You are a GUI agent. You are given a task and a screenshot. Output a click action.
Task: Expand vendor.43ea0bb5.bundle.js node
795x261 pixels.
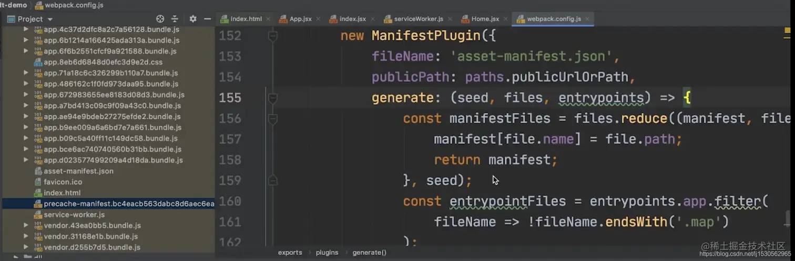tap(26, 225)
